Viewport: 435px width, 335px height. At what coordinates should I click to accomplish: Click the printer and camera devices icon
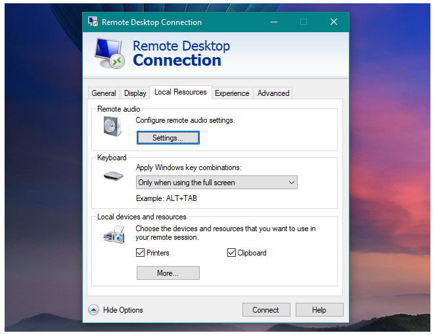(114, 234)
